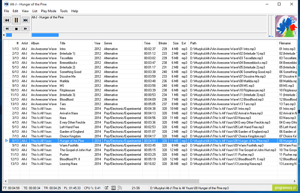Sort by the Time column header
This screenshot has width=300, height=193.
point(150,43)
